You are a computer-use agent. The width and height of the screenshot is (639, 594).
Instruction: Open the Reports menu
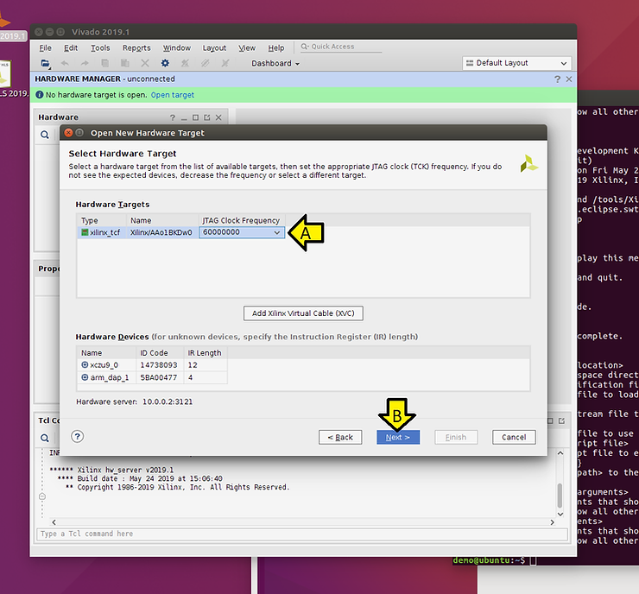[136, 47]
